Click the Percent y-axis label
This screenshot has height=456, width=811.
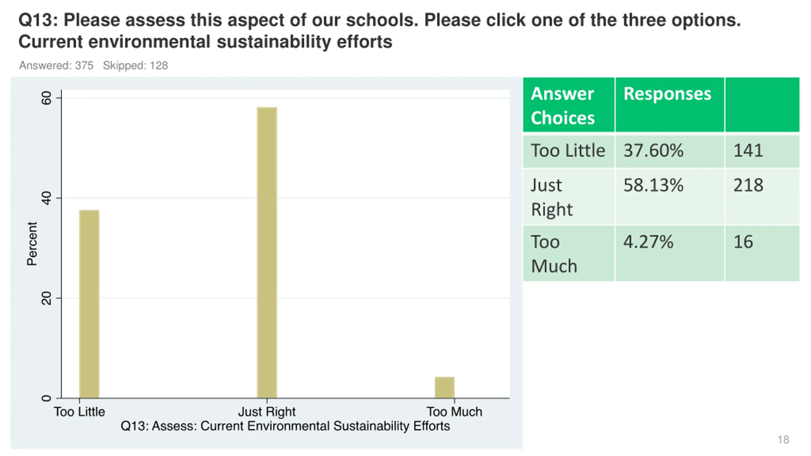(x=32, y=244)
